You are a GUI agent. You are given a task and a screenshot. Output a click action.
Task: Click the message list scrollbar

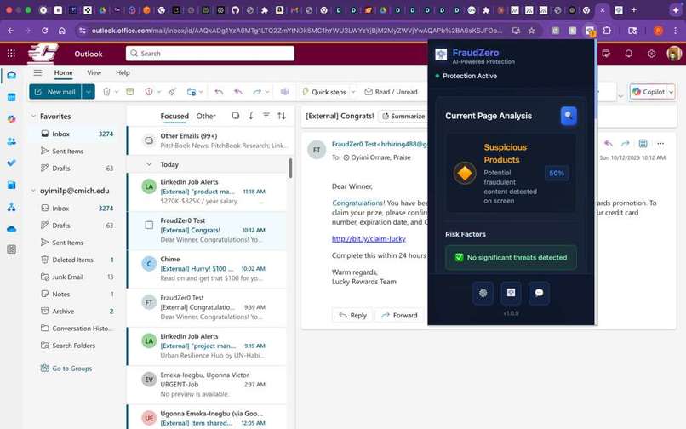(x=290, y=168)
